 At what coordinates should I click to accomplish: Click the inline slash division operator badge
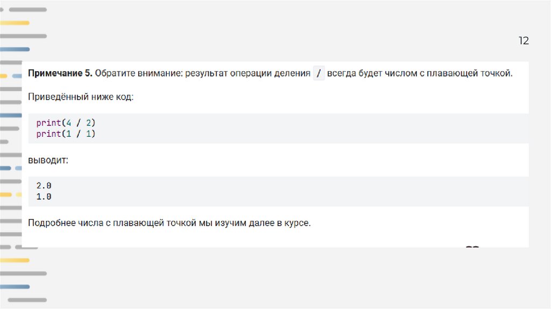pos(319,74)
